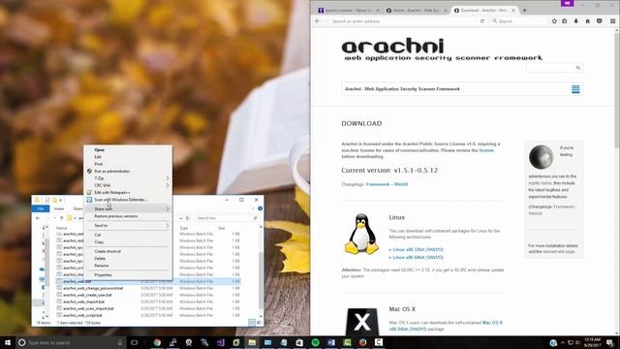Click Explorer's Back navigation arrow
620x349 pixels.
pos(38,218)
